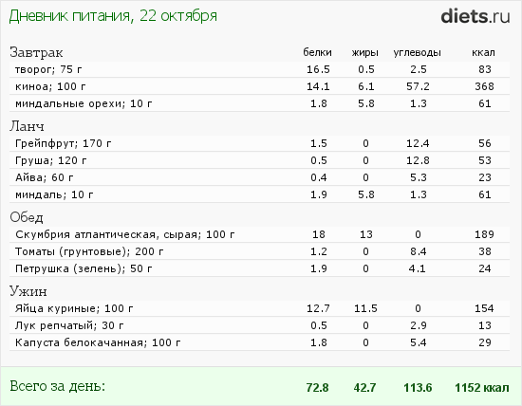Select the row 'Петрушка (зелень); 50 г'

(259, 268)
